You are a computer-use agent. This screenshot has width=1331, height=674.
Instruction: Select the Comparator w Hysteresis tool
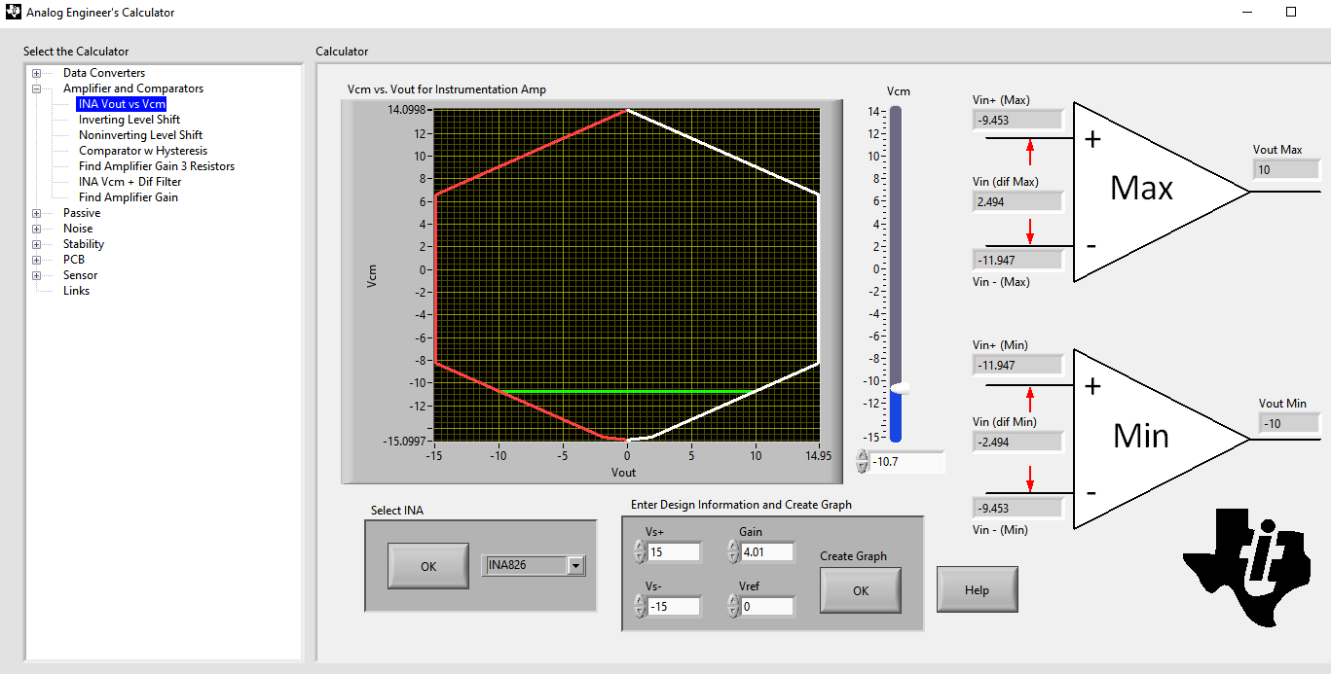click(142, 150)
